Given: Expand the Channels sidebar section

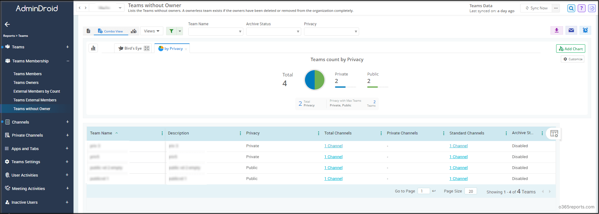Looking at the screenshot, I should pyautogui.click(x=67, y=122).
